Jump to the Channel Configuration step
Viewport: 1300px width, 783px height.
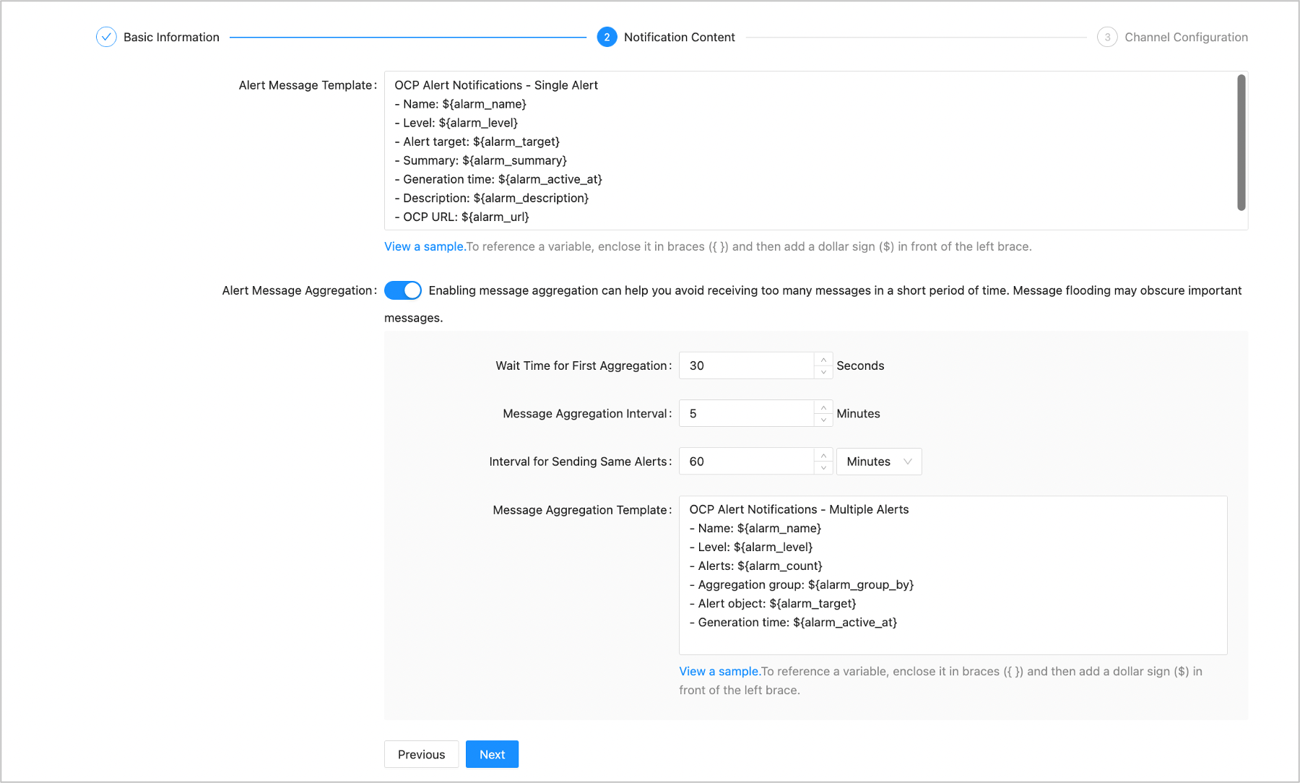[x=1186, y=37]
